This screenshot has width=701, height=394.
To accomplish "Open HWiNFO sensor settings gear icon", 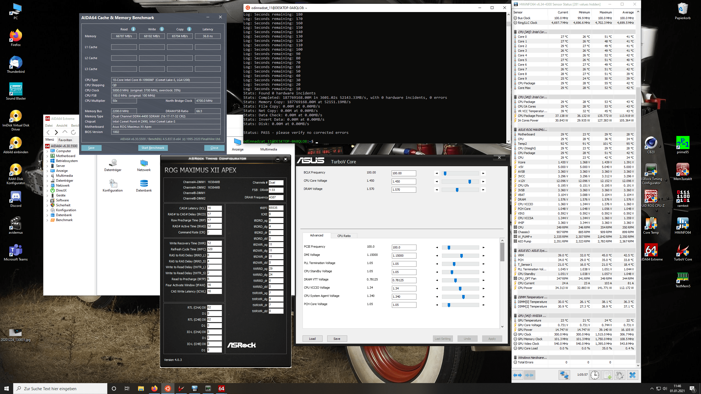I will pyautogui.click(x=619, y=375).
